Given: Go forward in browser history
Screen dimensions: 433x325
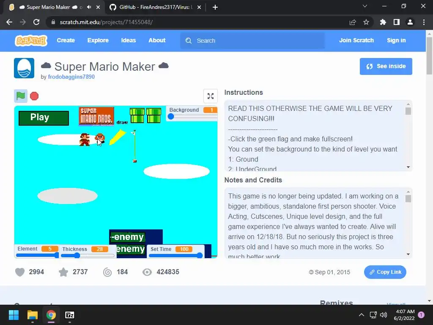Looking at the screenshot, I should point(23,22).
